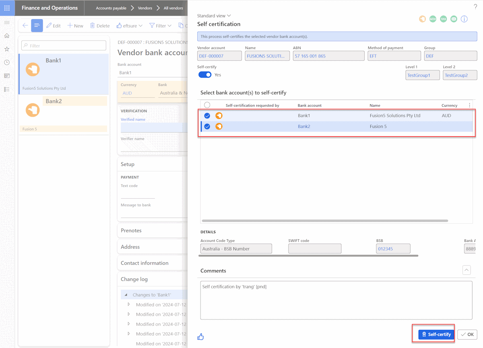This screenshot has height=348, width=483.
Task: Open Recent clock icon in sidebar
Action: tap(7, 62)
